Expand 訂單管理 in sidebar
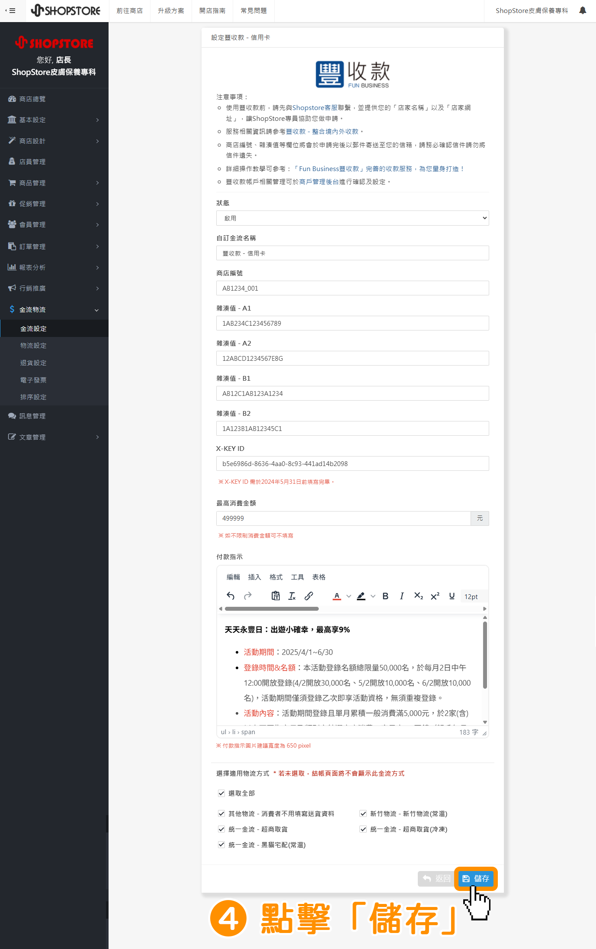Image resolution: width=596 pixels, height=949 pixels. click(54, 246)
